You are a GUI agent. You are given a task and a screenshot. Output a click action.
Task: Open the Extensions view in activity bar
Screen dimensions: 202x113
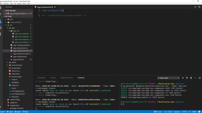point(1,34)
